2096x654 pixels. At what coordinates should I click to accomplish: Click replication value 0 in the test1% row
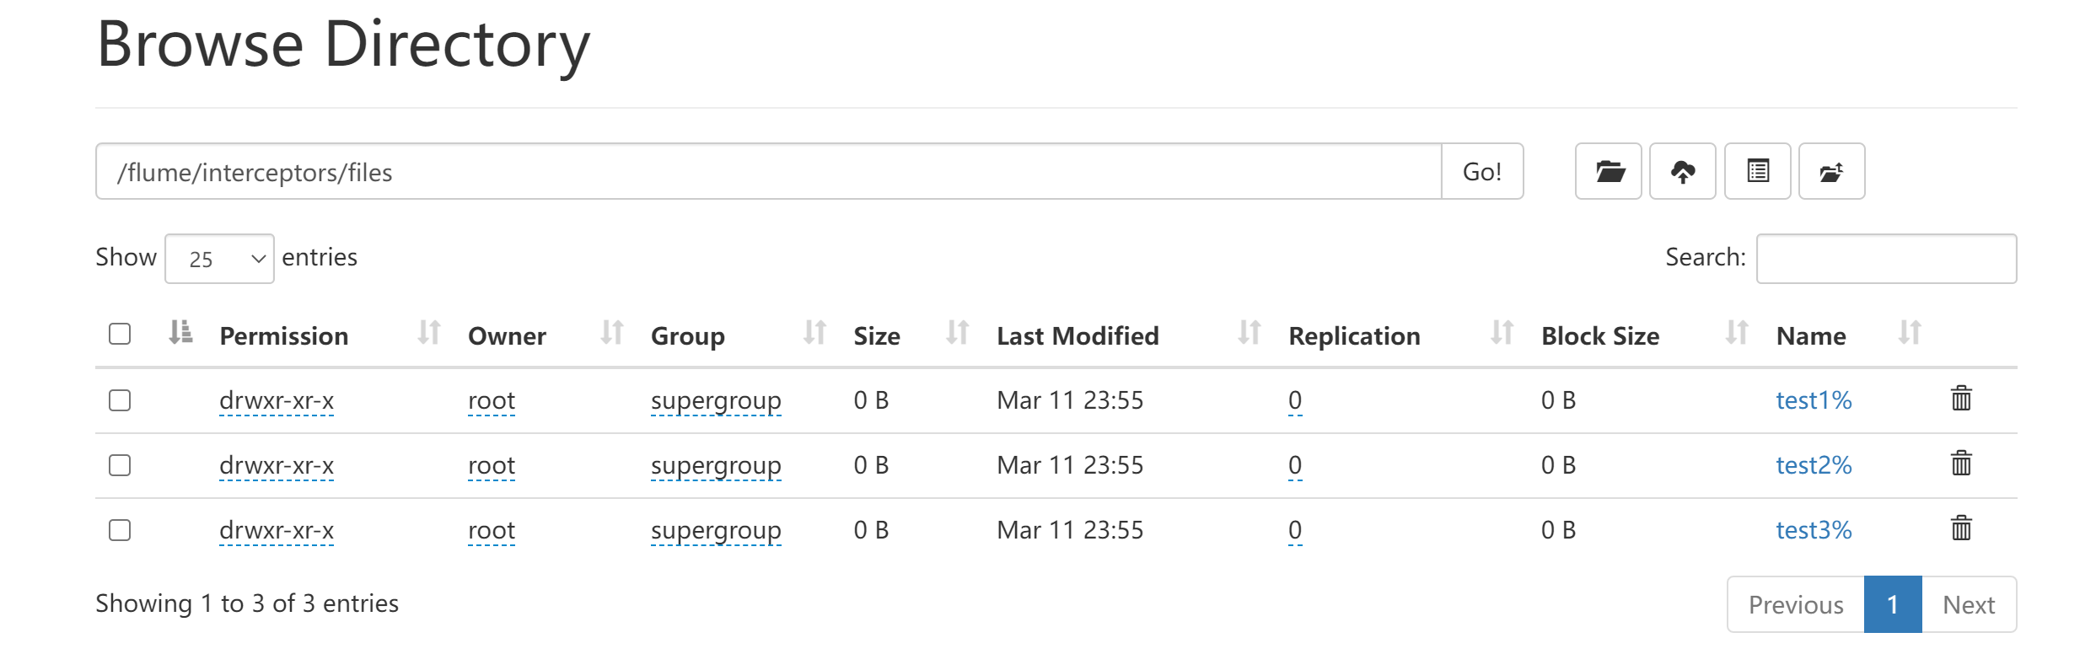tap(1295, 400)
